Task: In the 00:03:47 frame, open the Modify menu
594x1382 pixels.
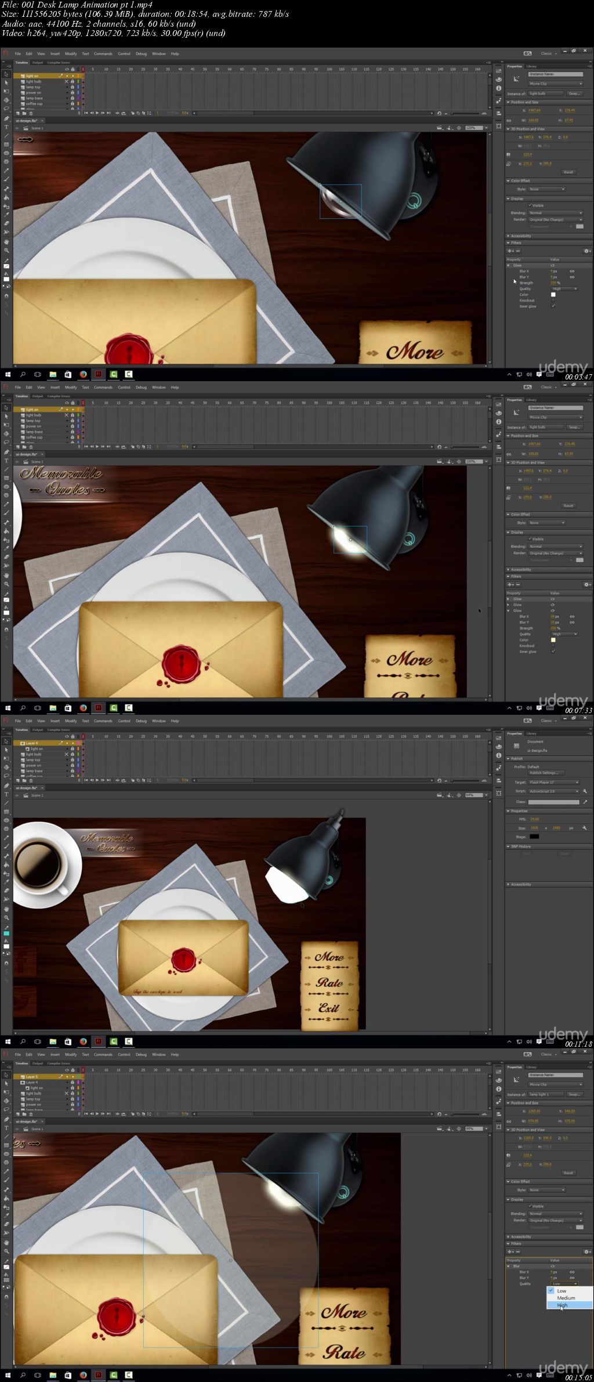Action: coord(71,53)
